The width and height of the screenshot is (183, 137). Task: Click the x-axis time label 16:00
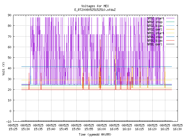tap(102, 129)
